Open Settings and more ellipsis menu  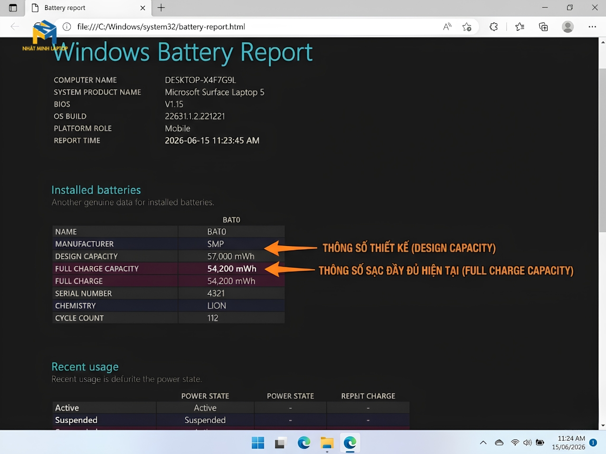click(592, 27)
